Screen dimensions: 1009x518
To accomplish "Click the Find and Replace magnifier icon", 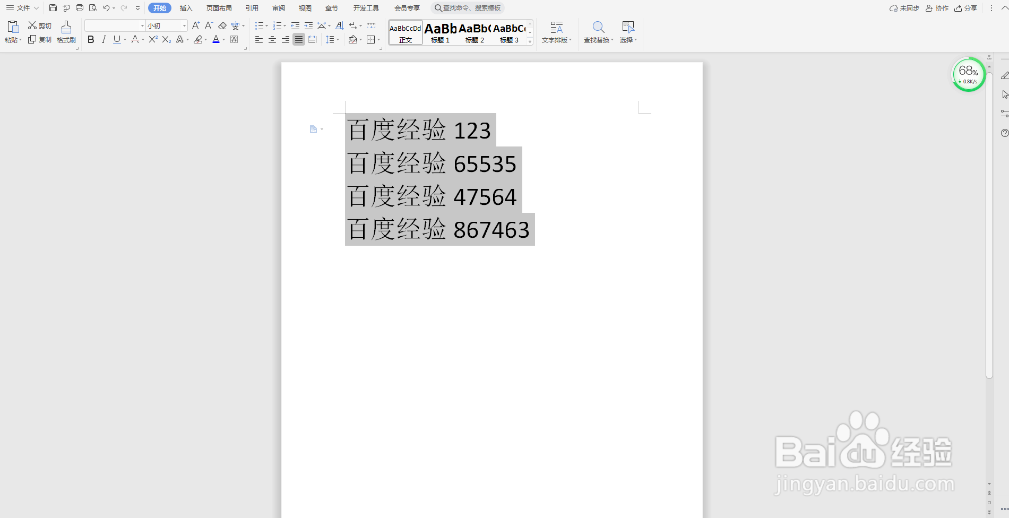I will 598,27.
